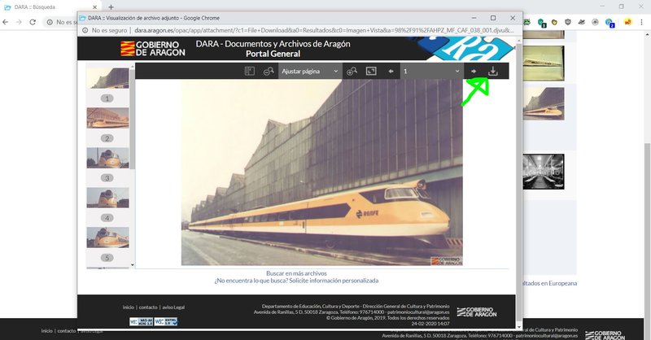
Task: Select thumbnail of page 5
Action: click(107, 238)
